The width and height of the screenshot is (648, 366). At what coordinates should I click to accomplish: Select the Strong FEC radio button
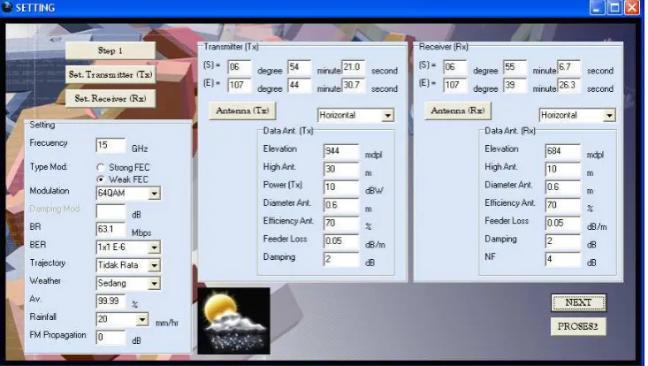coord(101,167)
